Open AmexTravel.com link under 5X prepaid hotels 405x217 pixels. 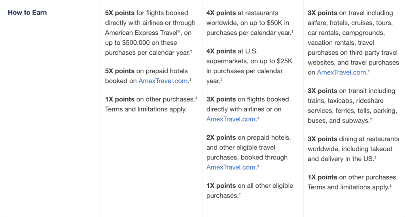tap(163, 81)
